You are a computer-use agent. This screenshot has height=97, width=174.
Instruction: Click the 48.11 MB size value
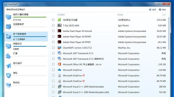point(161,48)
